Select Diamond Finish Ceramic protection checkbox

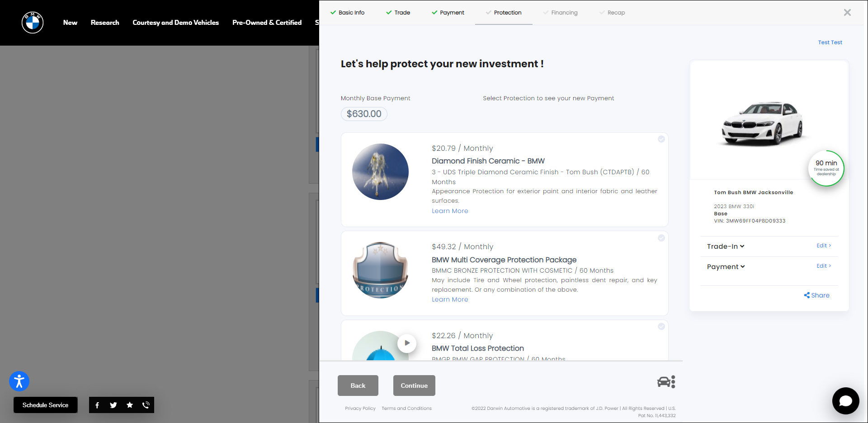click(x=661, y=139)
